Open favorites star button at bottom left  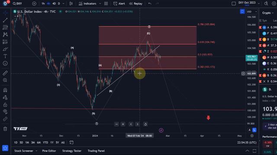point(5,148)
